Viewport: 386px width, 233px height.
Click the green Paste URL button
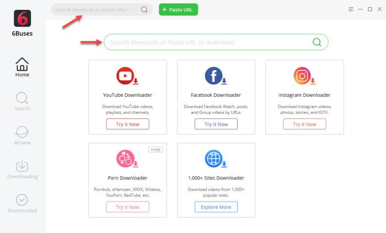pyautogui.click(x=178, y=9)
